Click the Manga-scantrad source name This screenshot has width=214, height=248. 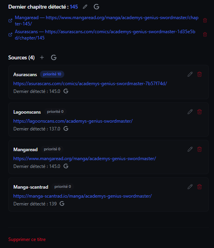pyautogui.click(x=31, y=187)
